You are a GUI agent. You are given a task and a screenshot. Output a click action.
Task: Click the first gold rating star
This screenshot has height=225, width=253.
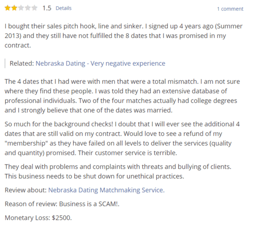(7, 8)
